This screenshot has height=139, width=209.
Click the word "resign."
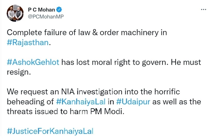[x=19, y=72]
